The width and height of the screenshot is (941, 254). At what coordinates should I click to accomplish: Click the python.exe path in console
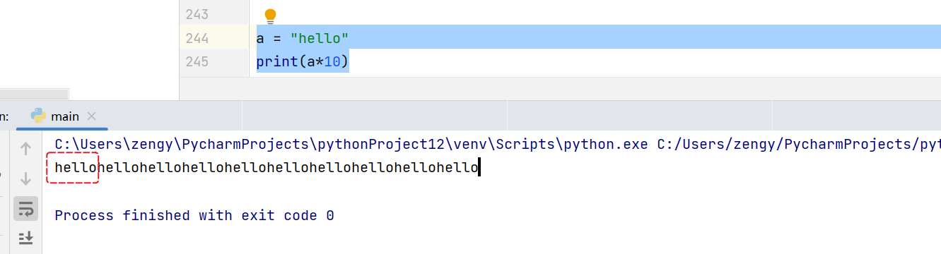[x=351, y=145]
